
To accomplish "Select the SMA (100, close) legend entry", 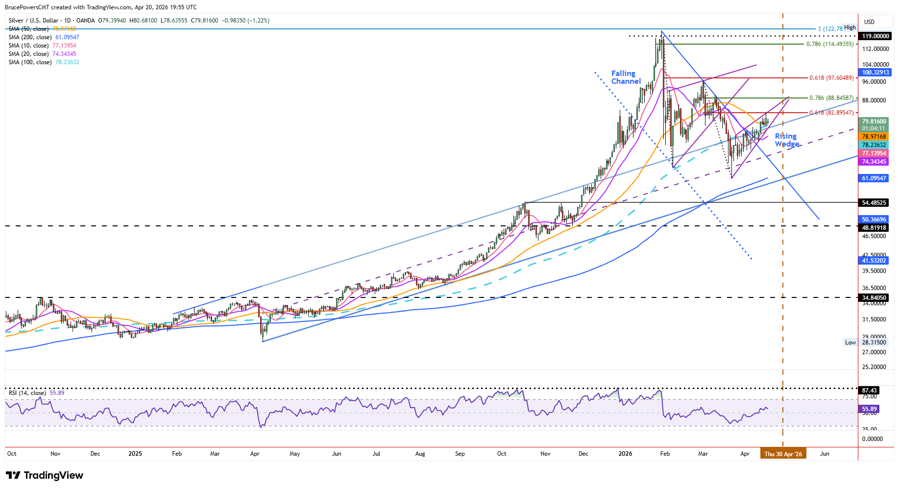I will [x=44, y=62].
